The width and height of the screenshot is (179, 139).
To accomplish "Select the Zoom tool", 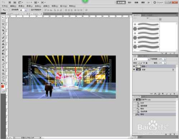I will coord(3,80).
